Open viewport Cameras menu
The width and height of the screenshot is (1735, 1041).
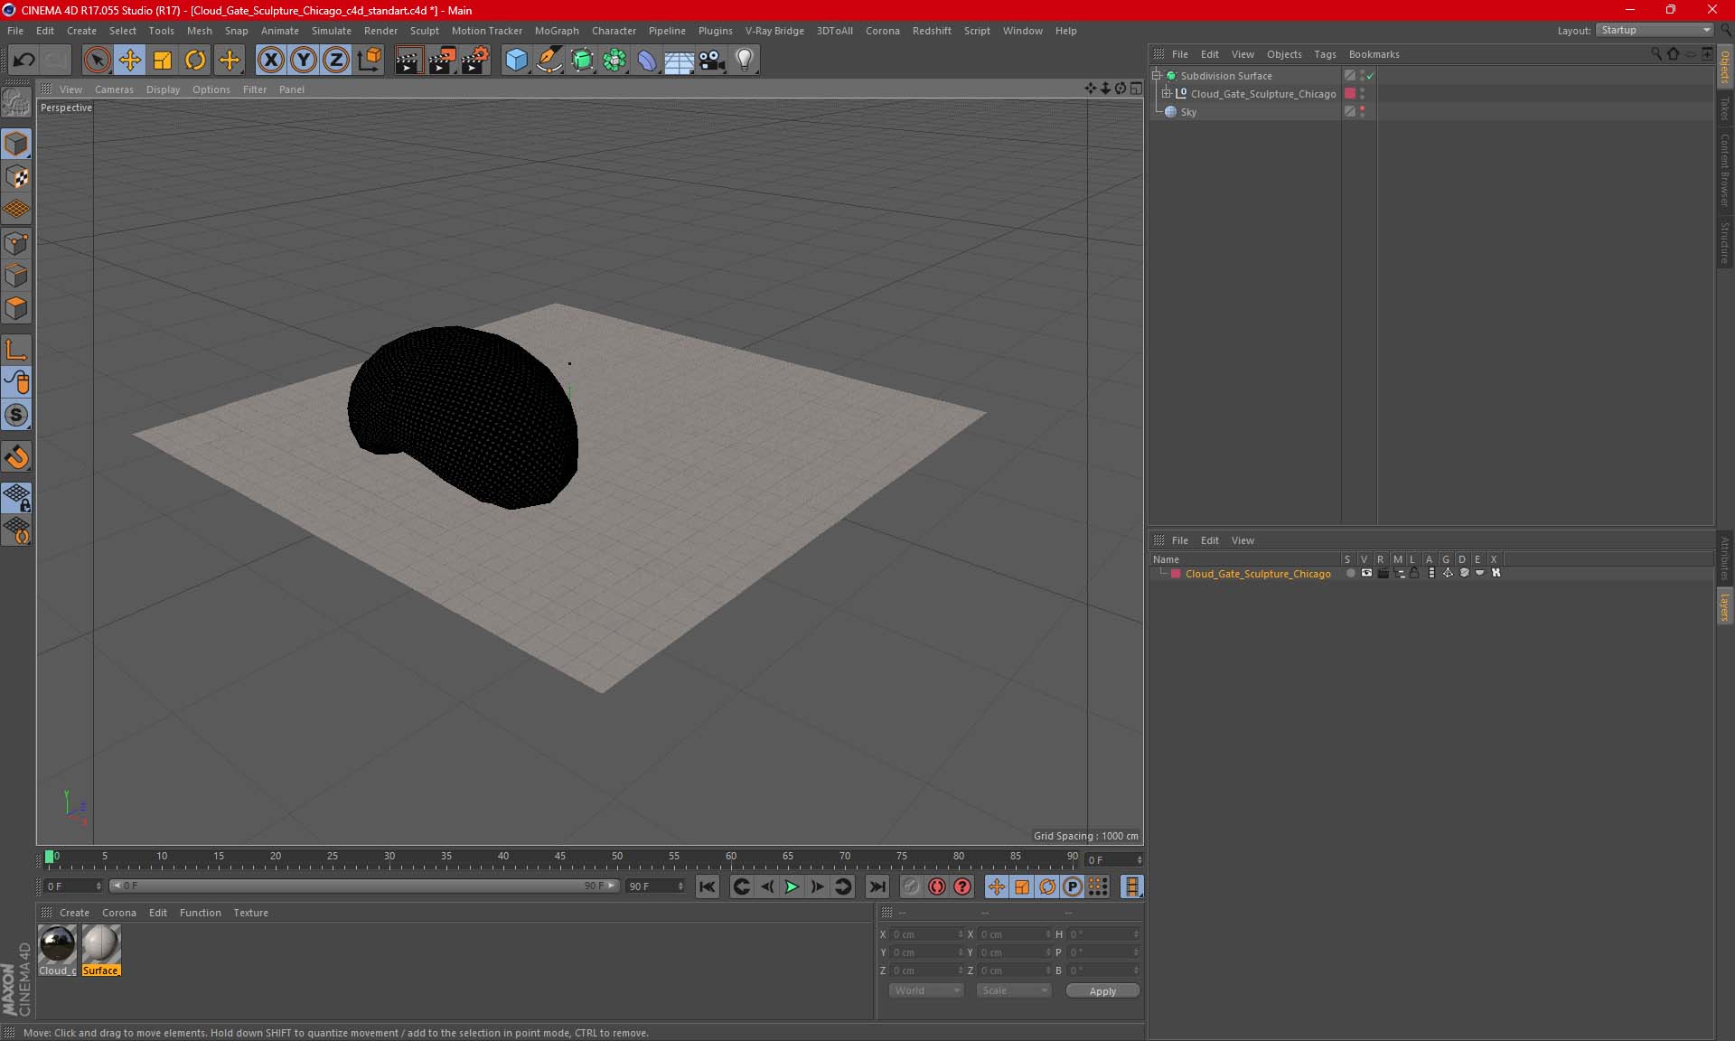114,89
